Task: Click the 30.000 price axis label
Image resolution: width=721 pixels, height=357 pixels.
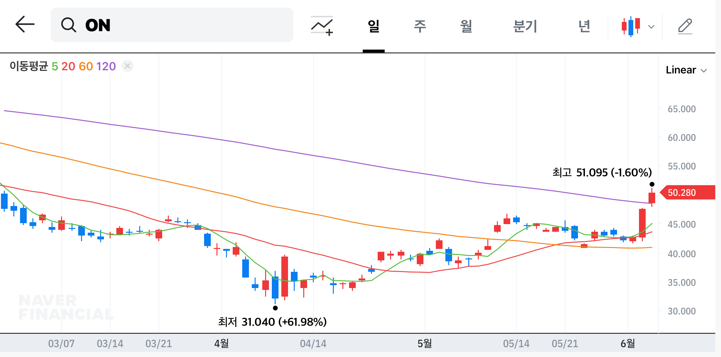Action: [682, 311]
